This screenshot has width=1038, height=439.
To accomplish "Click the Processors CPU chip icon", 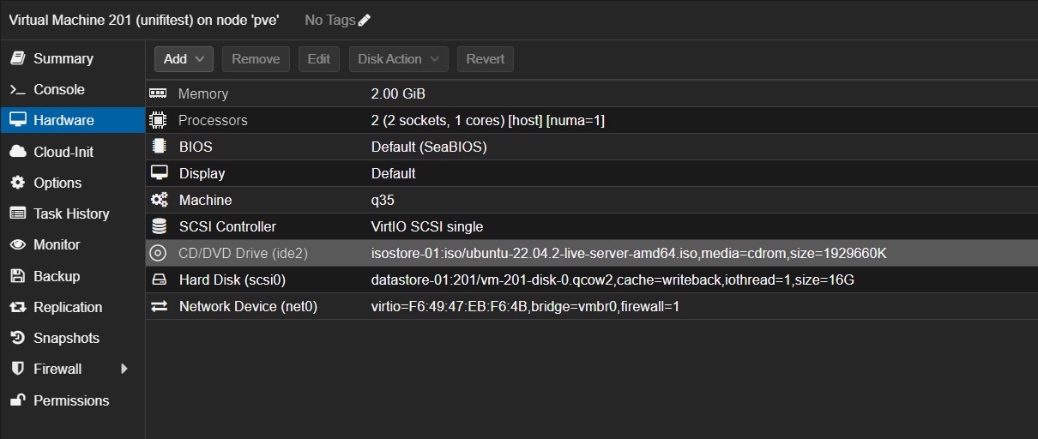I will [158, 120].
